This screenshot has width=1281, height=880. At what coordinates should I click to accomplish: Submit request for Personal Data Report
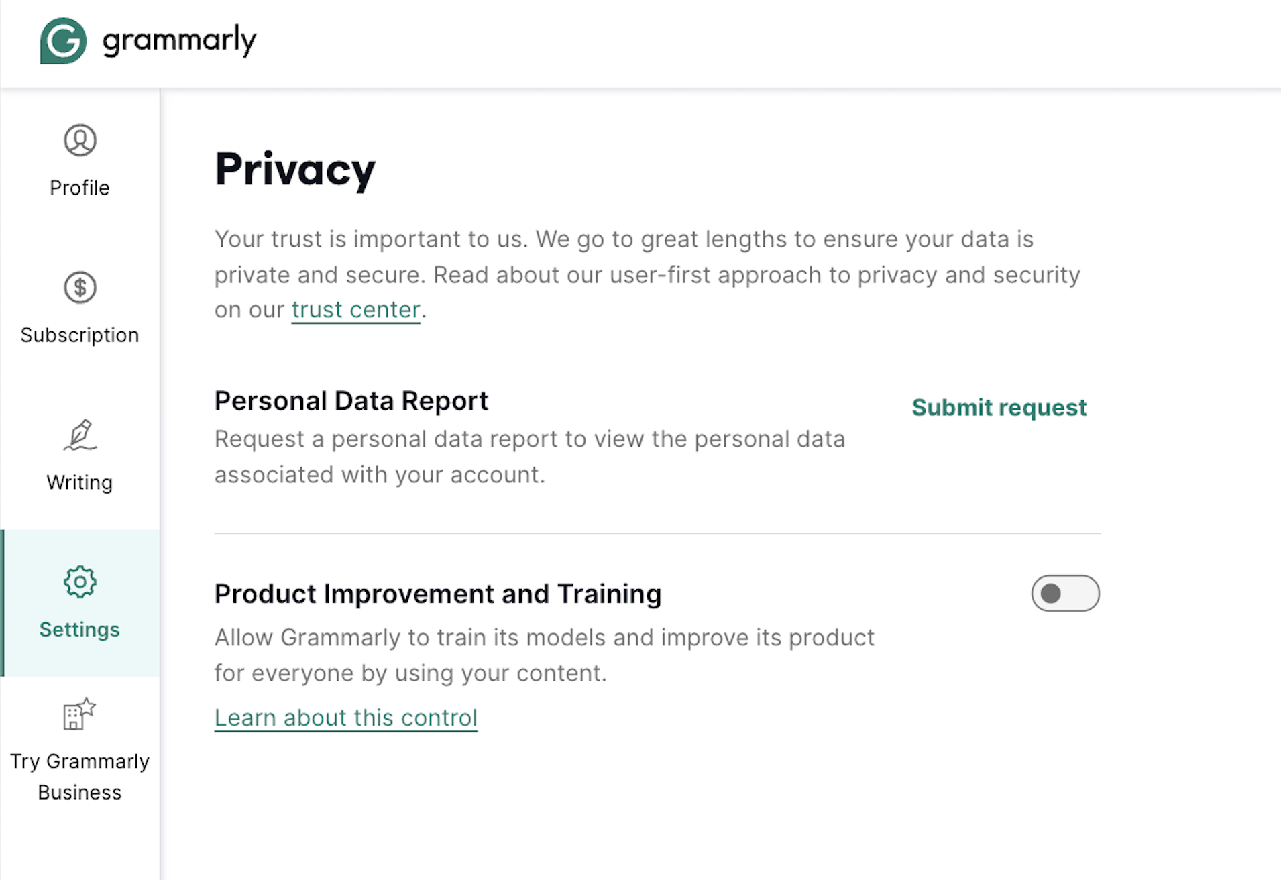999,407
